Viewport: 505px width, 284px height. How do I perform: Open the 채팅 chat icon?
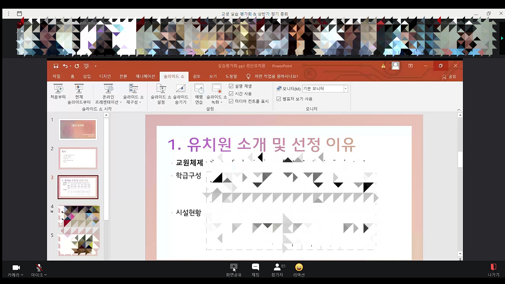pos(255,267)
